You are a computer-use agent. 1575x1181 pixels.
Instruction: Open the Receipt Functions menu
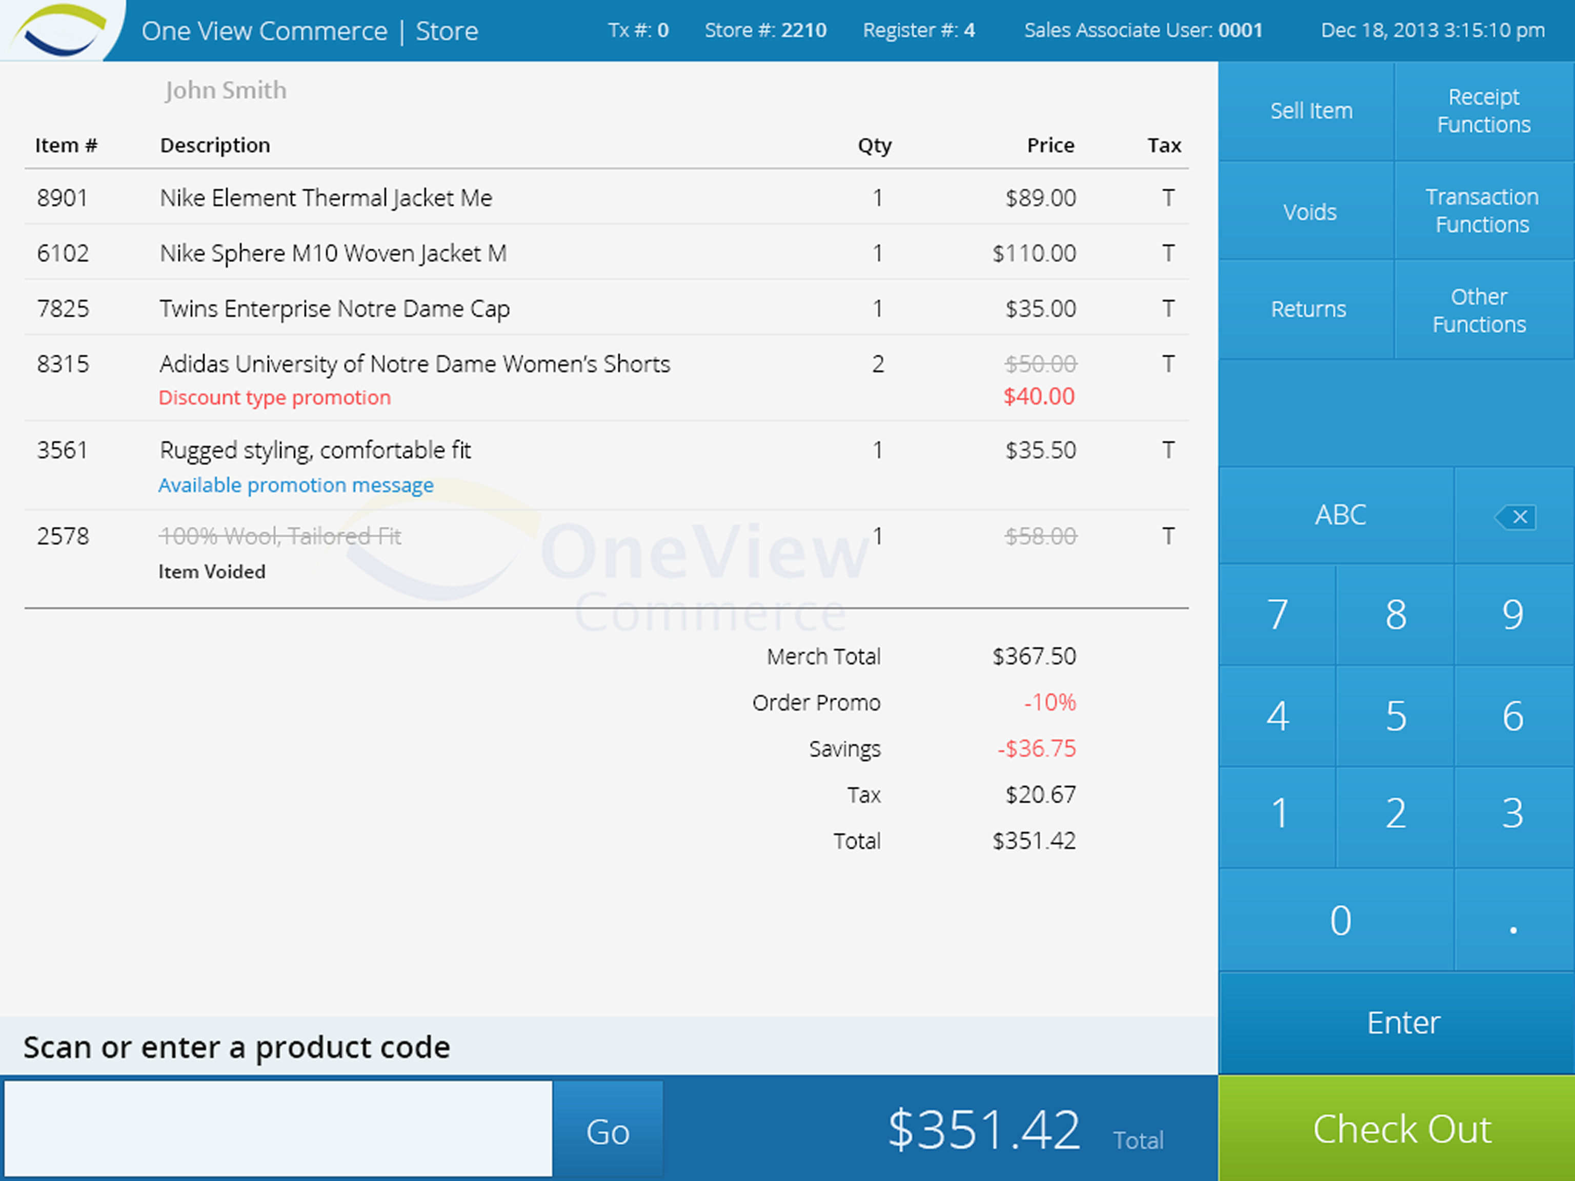[1483, 111]
